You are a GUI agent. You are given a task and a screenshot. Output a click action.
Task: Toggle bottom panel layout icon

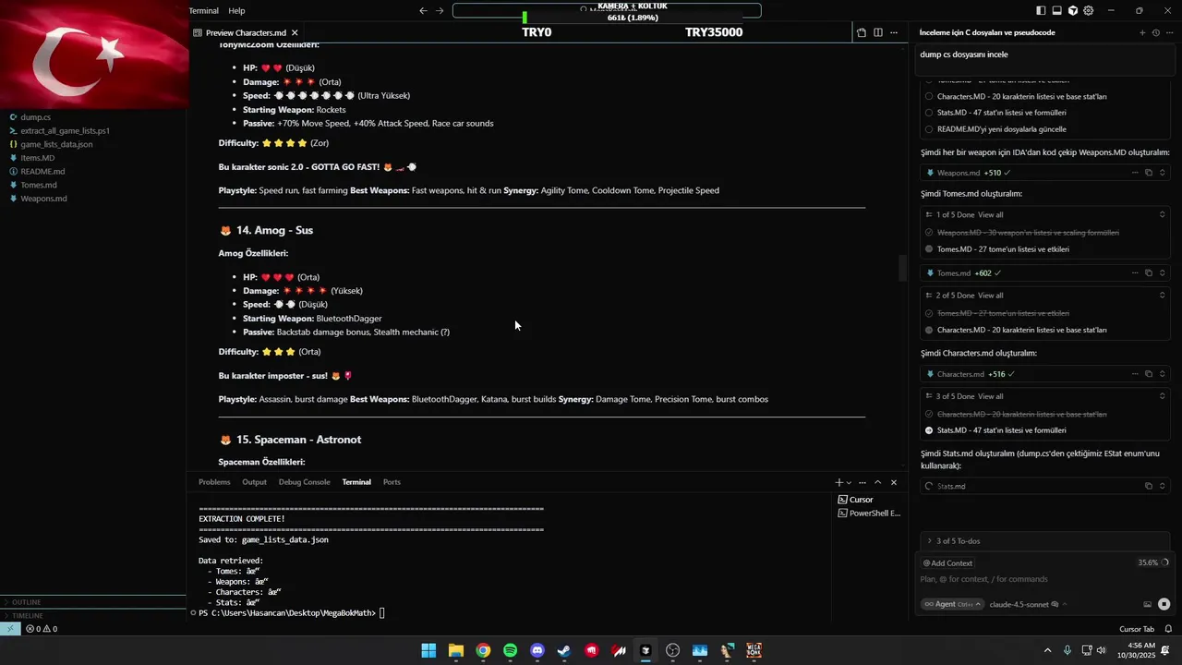(x=1056, y=11)
